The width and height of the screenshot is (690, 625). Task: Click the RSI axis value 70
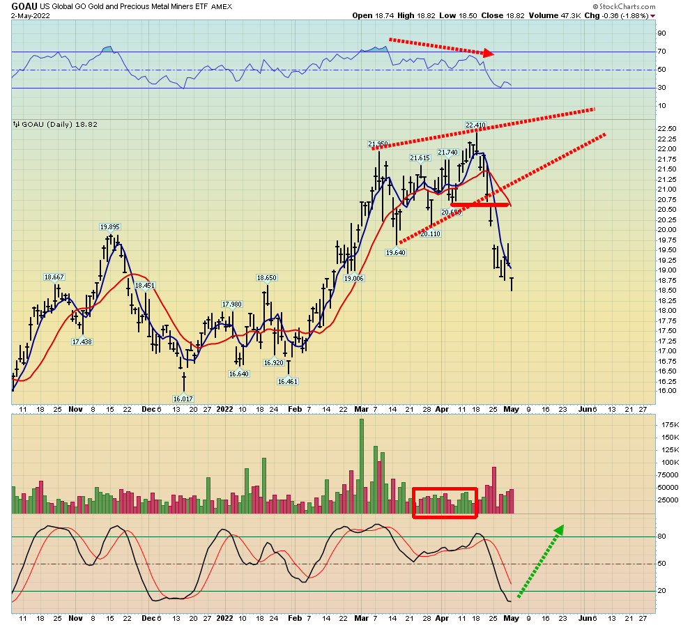pyautogui.click(x=662, y=52)
